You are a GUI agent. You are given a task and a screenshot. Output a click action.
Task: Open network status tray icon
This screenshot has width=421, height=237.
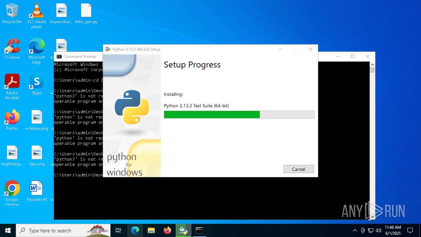[x=371, y=230]
